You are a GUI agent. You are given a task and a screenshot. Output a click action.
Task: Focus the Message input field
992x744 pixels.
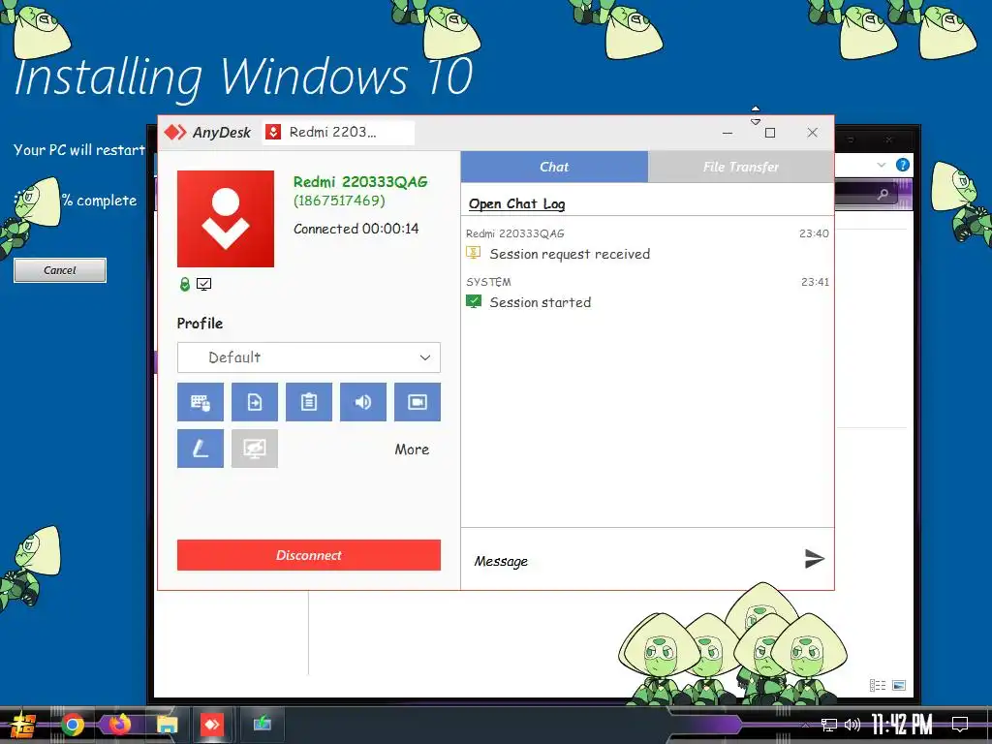(x=633, y=561)
